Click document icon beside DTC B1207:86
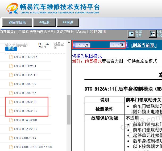 click(x=11, y=93)
